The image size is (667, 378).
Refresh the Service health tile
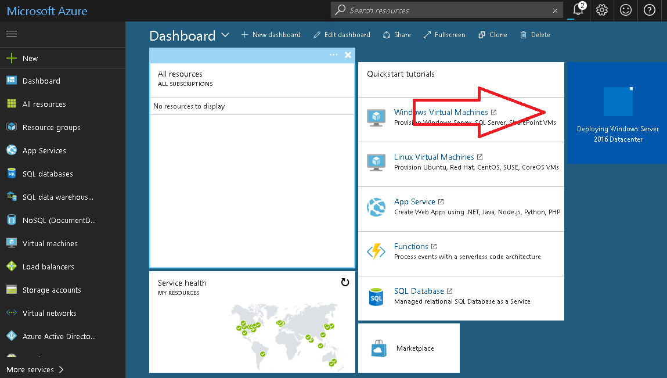click(345, 282)
